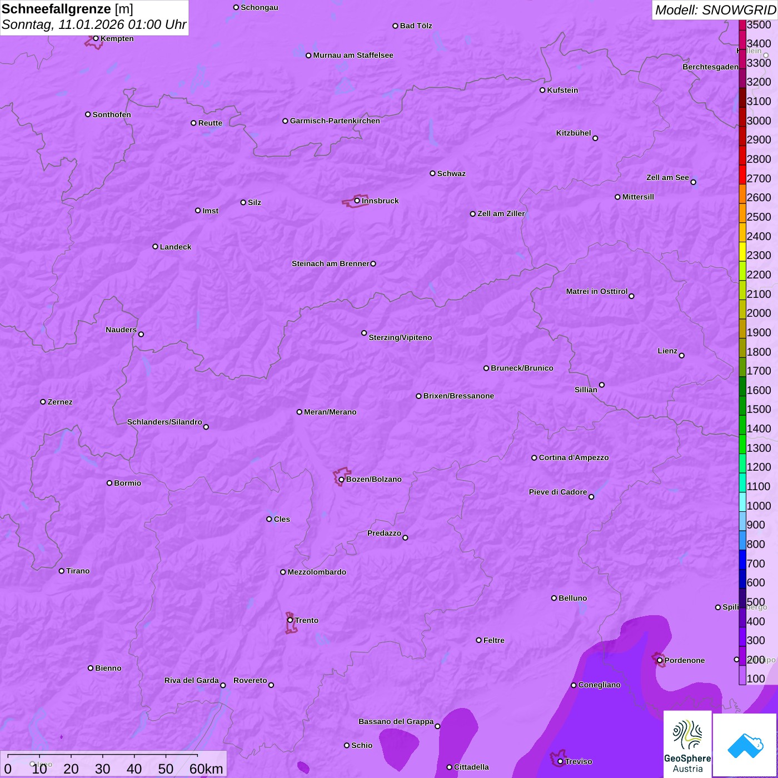
Task: Click the Mezzolombardo label
Action: pos(317,572)
